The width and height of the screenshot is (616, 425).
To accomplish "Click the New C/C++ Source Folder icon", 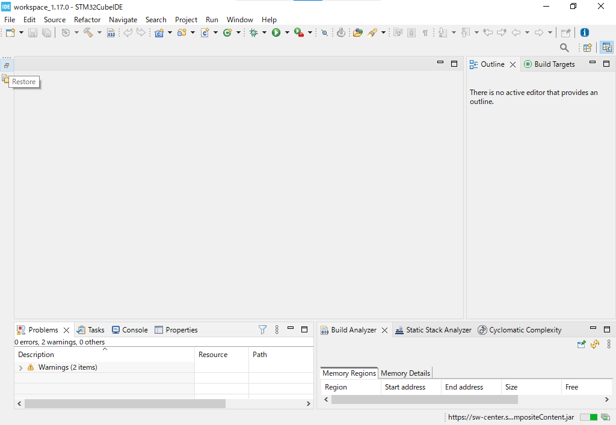I will click(x=182, y=32).
